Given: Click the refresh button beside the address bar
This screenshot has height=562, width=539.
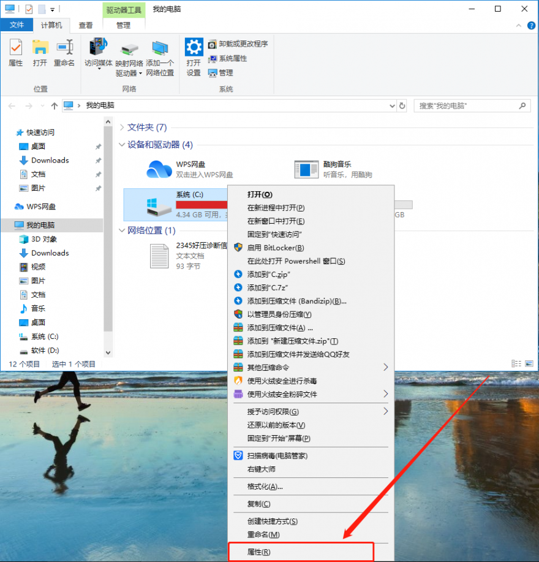Looking at the screenshot, I should click(x=402, y=105).
